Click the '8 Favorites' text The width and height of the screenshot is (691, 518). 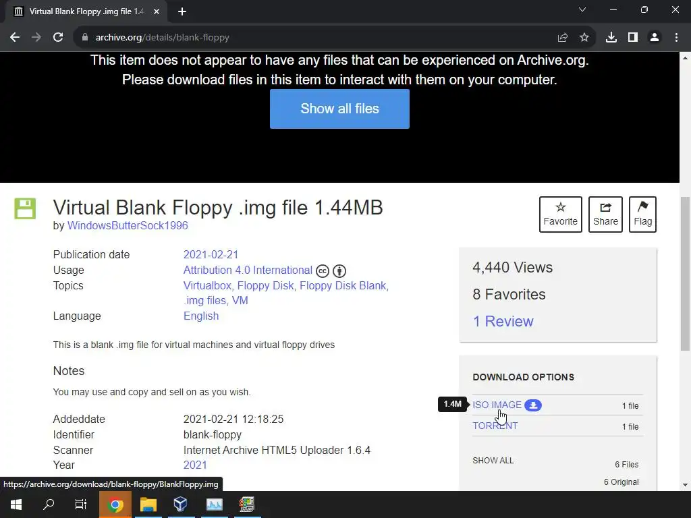(509, 294)
